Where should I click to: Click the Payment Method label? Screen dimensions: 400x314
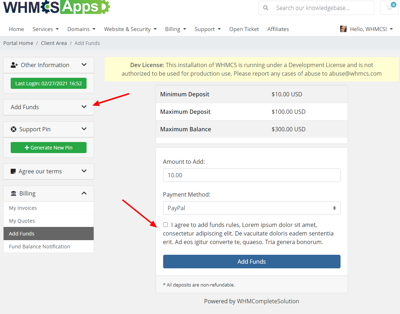pos(187,194)
